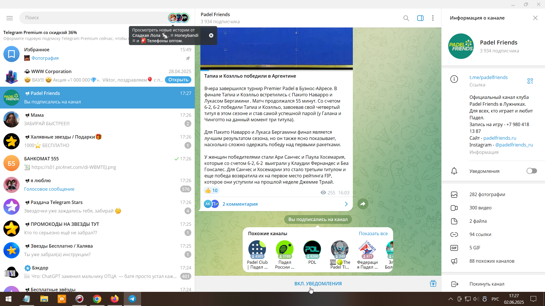Open the Windows Start menu
The image size is (545, 306).
tap(9, 299)
